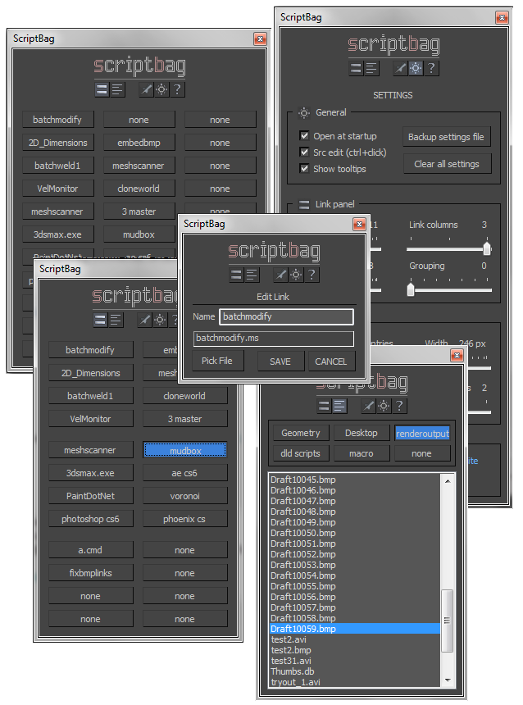Viewport: 523px width, 705px height.
Task: Click the gear icon in the Settings window toolbar
Action: pos(416,69)
